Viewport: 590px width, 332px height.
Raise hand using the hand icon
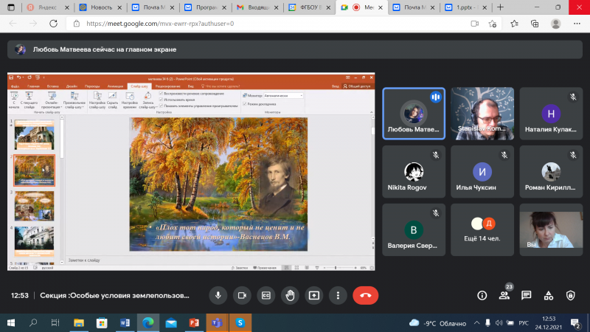(x=290, y=296)
